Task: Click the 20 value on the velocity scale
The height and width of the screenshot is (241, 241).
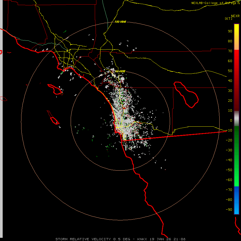Action: 230,101
